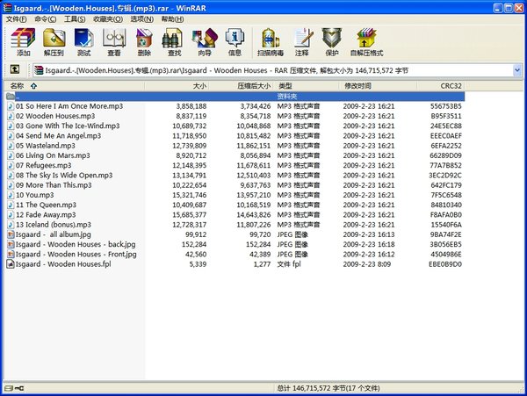The image size is (527, 396).
Task: Click the Info (信息) icon
Action: (x=235, y=42)
